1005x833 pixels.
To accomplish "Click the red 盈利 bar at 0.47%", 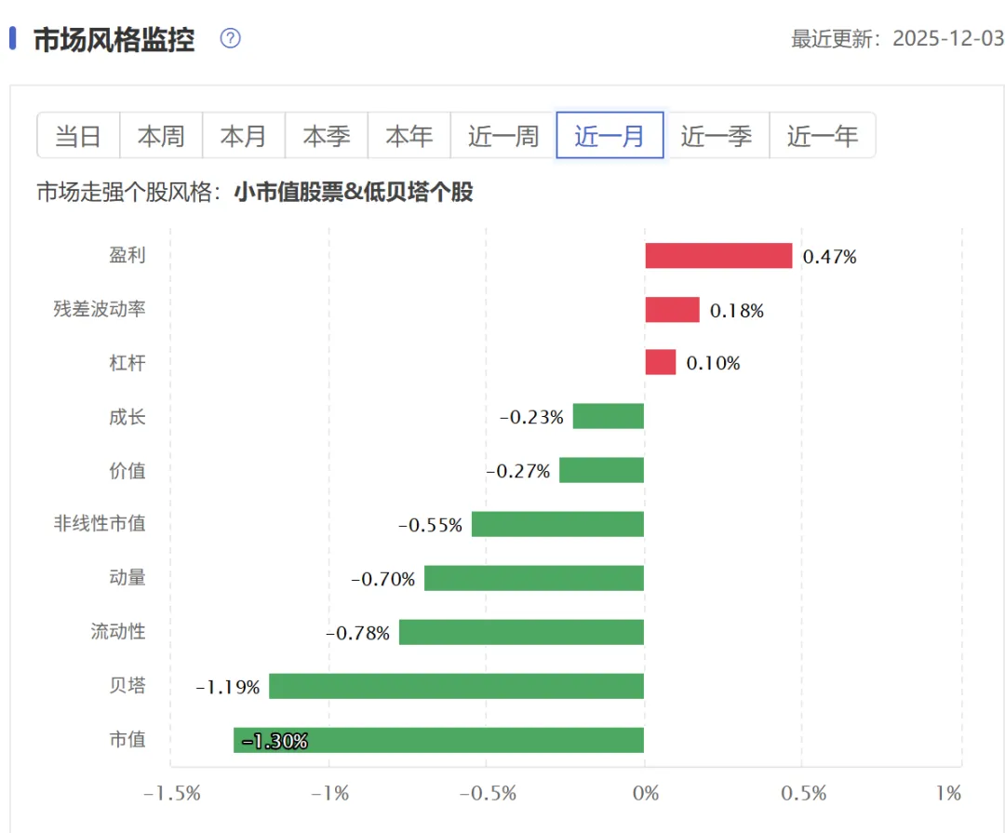I will tap(718, 256).
